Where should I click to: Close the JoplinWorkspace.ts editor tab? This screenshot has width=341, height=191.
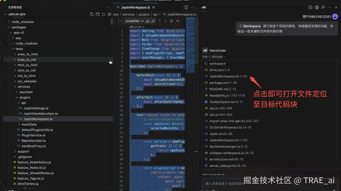point(154,7)
